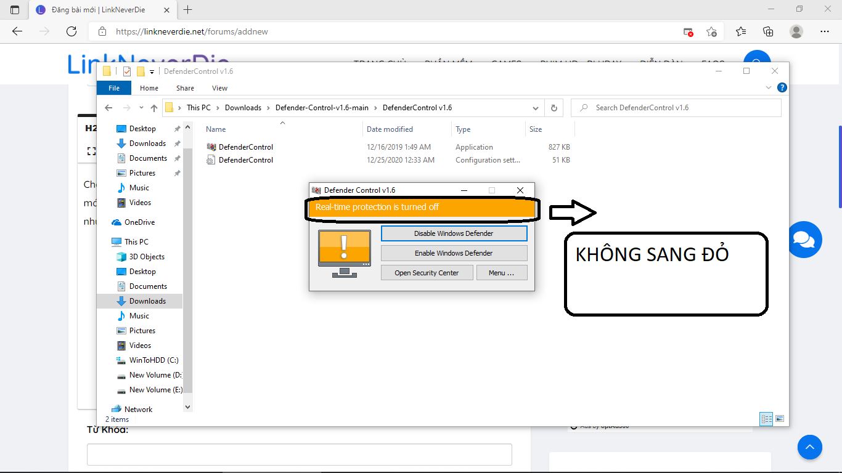Open the address bar history dropdown chevron
Screen dimensions: 842x473
[x=535, y=107]
